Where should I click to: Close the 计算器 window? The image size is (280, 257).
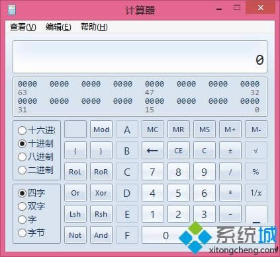click(261, 8)
